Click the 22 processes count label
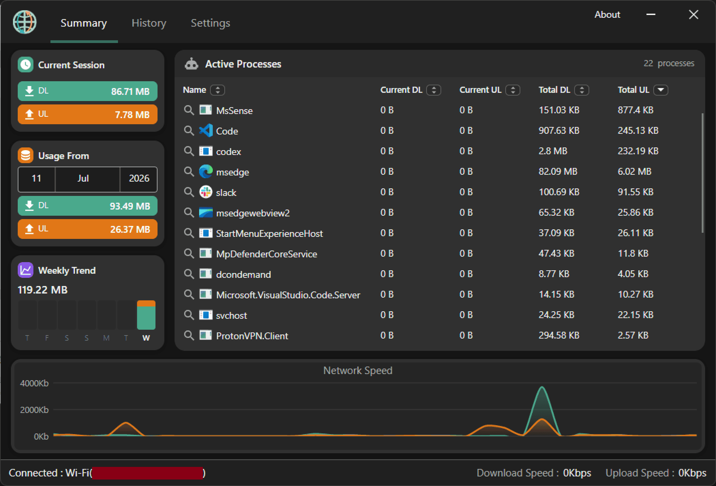 click(x=669, y=63)
